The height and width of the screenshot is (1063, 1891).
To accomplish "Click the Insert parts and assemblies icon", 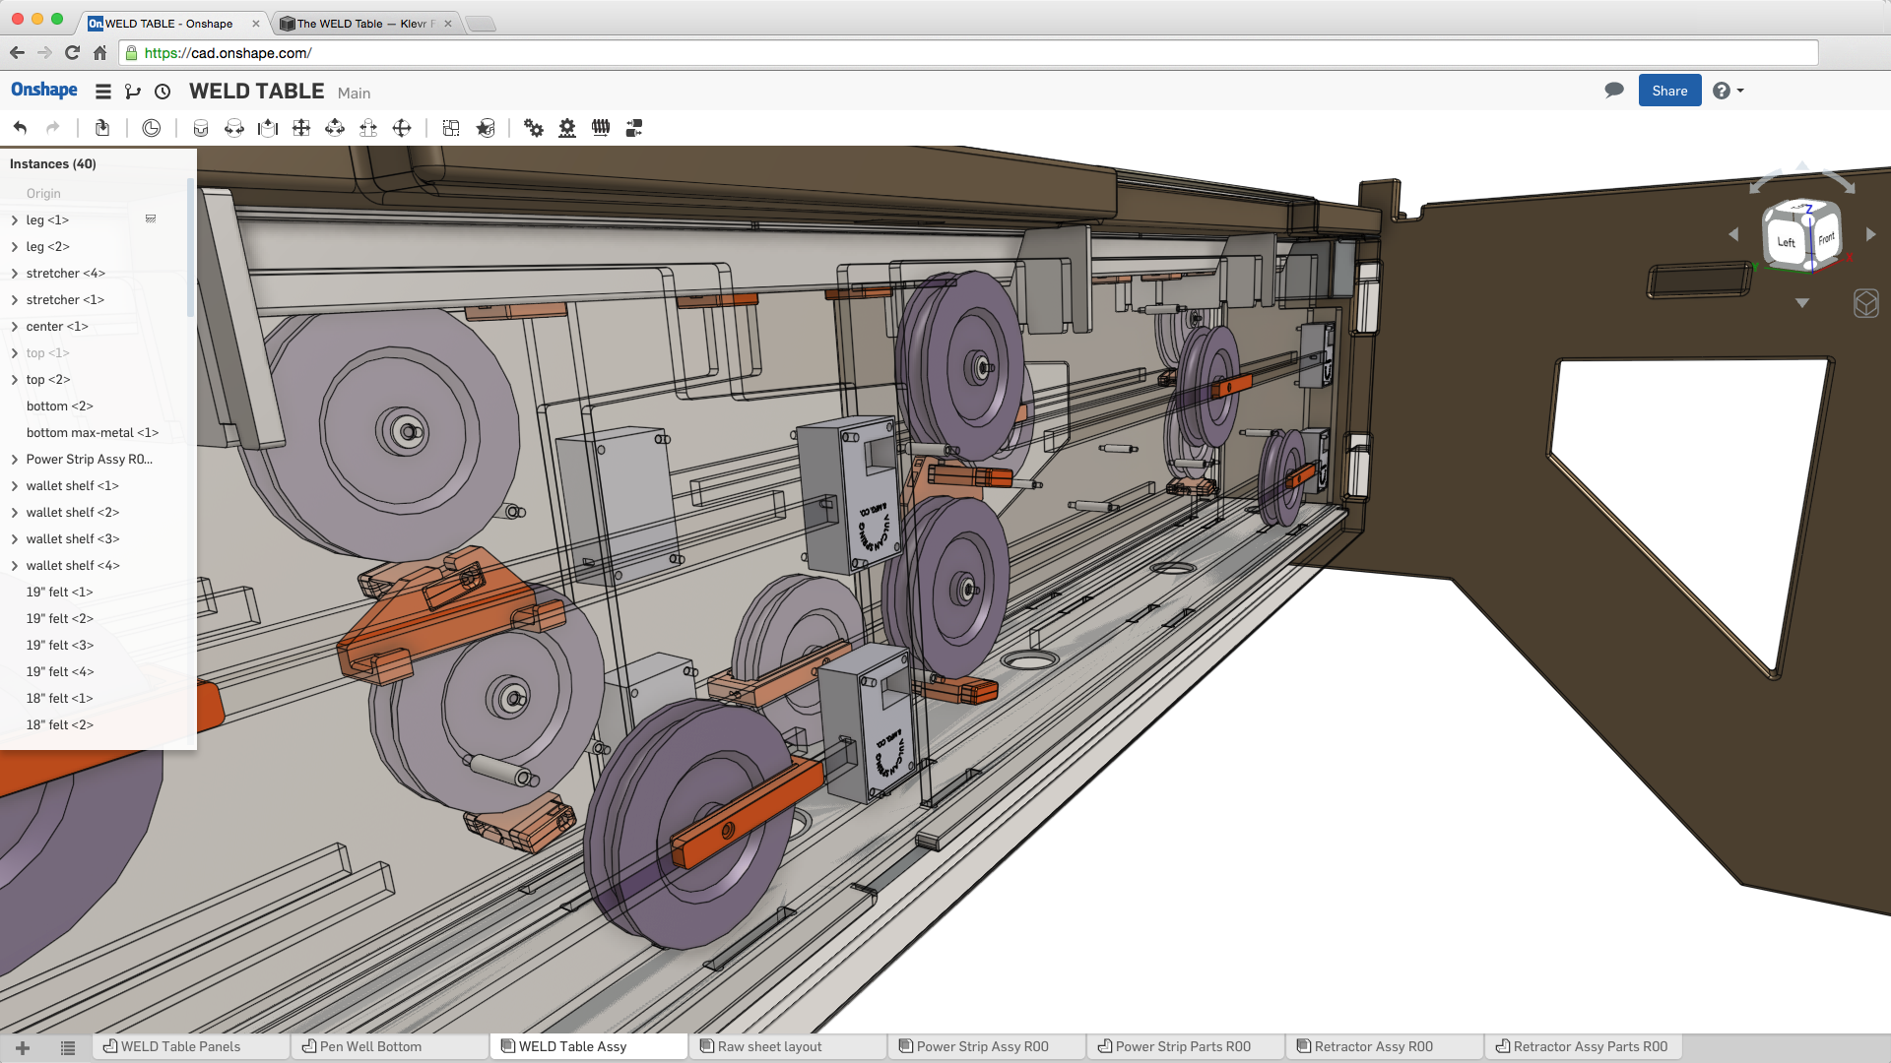I will tap(101, 128).
